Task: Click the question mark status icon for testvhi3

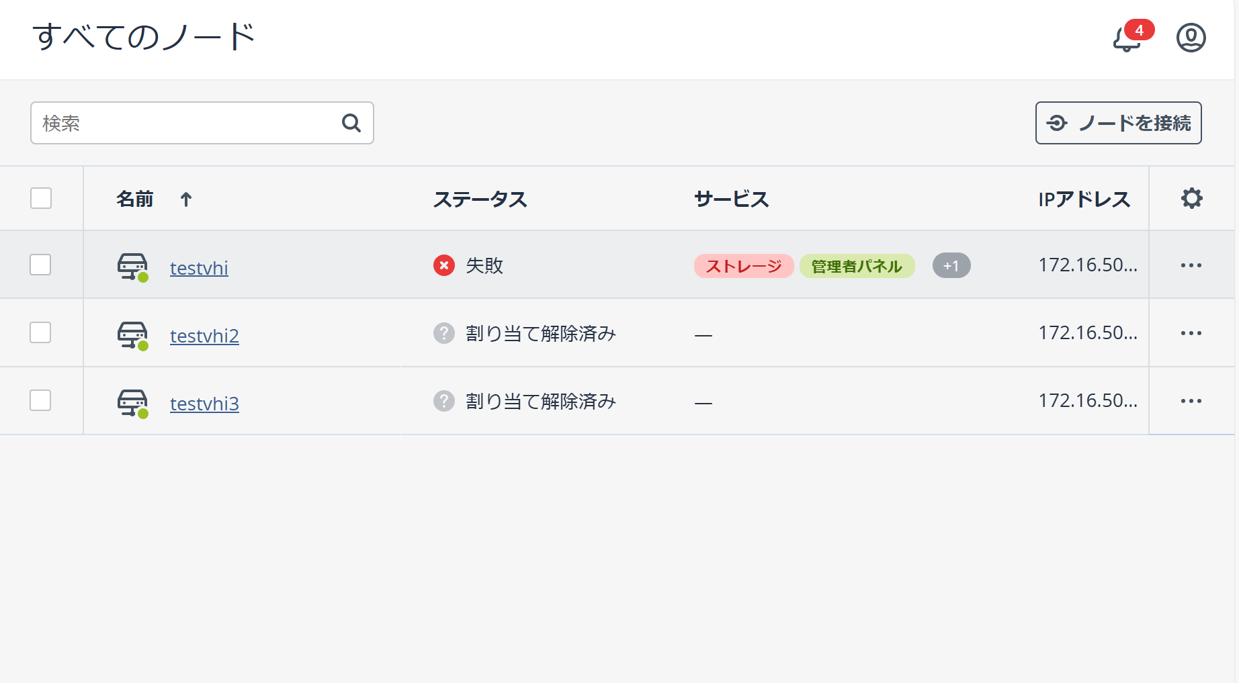Action: (444, 401)
